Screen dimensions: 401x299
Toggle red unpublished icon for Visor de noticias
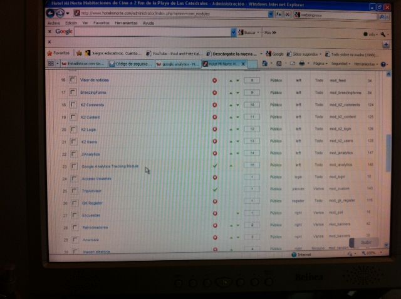click(214, 81)
